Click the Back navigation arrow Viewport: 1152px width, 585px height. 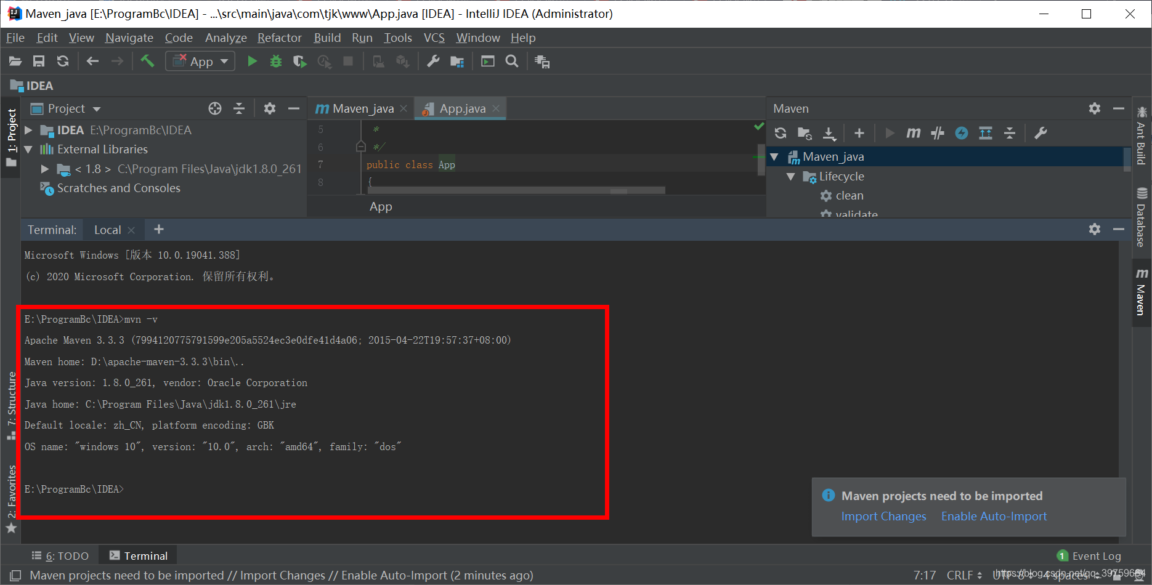pyautogui.click(x=92, y=61)
